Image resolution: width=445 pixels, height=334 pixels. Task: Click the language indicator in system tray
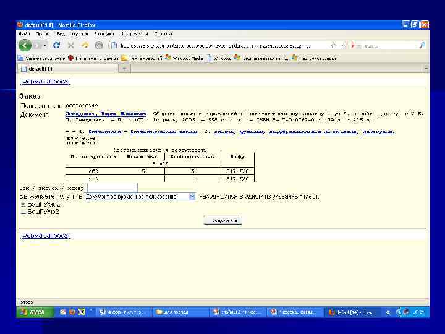point(388,312)
